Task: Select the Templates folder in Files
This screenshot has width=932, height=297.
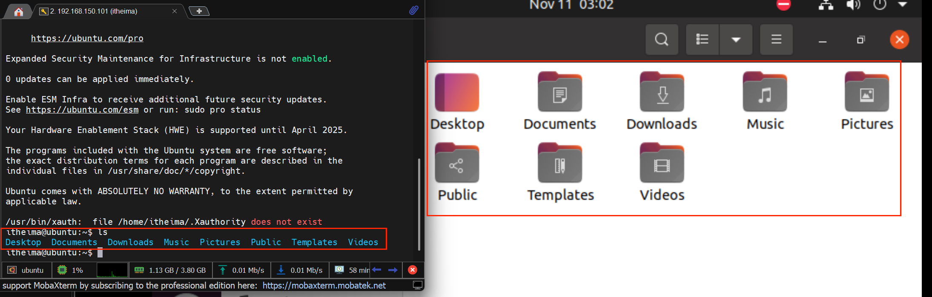Action: (560, 173)
